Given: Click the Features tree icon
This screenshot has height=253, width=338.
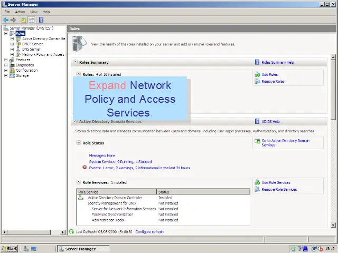Looking at the screenshot, I should (x=12, y=60).
